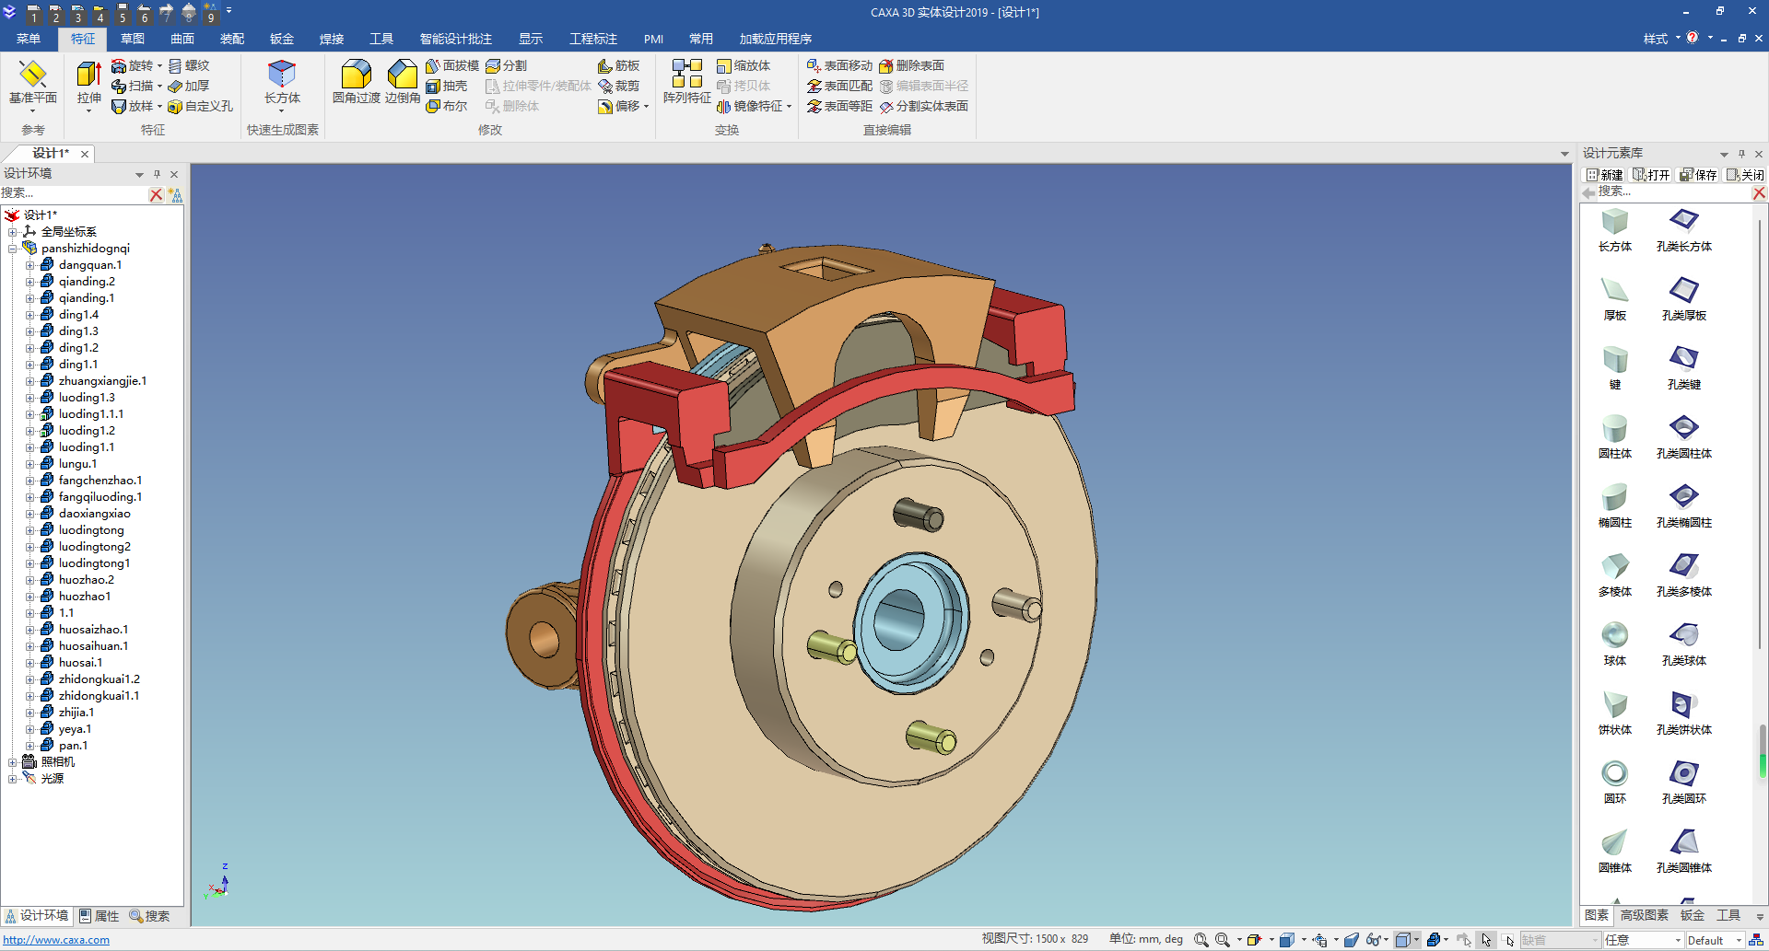Apply 圆角过渡 fillet blend tool
The height and width of the screenshot is (951, 1769).
pos(356,82)
